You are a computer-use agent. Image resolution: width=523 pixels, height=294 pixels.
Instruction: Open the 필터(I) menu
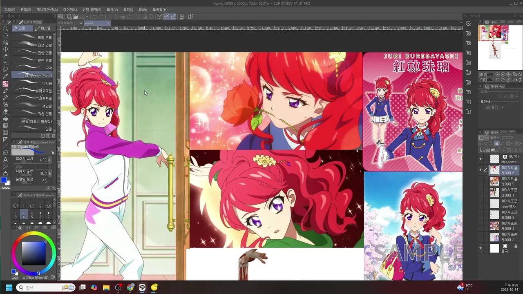click(x=128, y=9)
